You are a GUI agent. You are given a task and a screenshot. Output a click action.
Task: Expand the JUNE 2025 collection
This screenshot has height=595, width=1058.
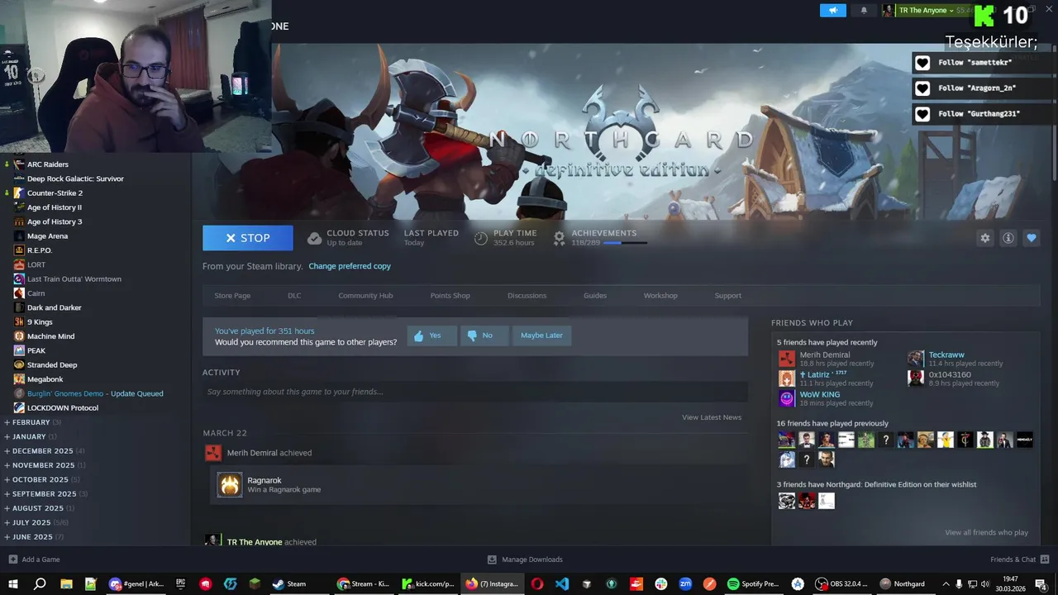click(33, 537)
